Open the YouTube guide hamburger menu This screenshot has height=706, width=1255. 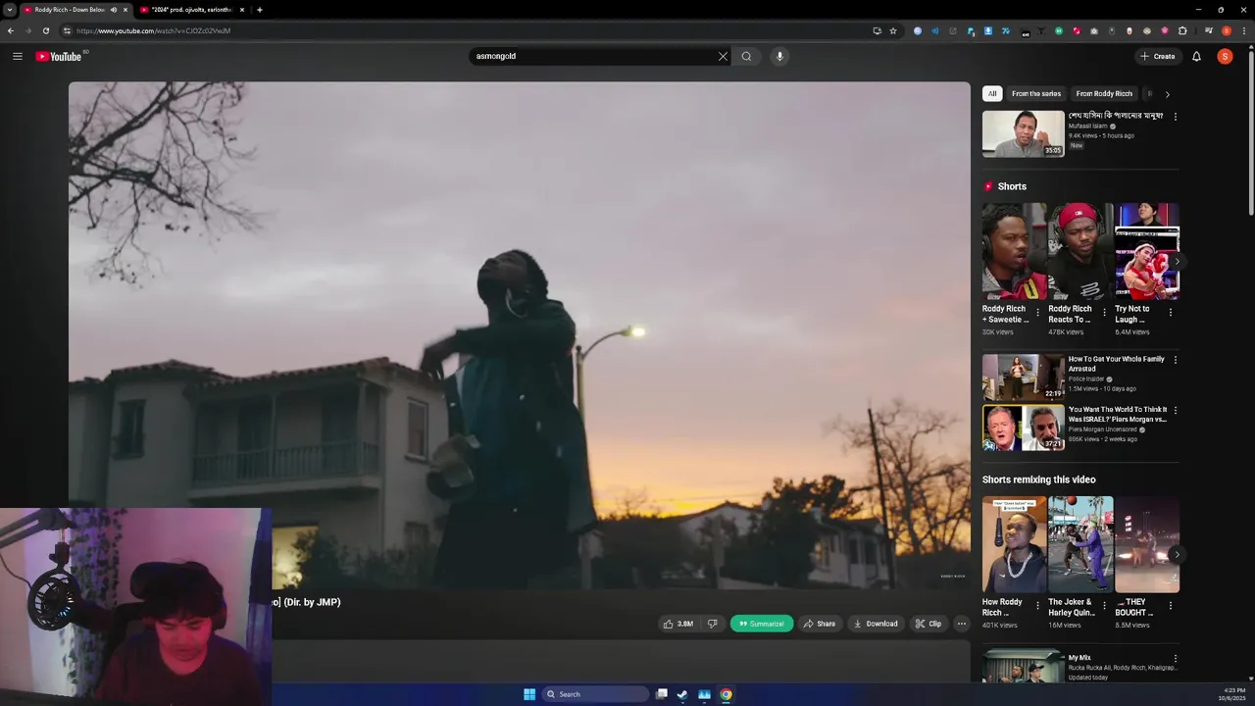point(18,56)
